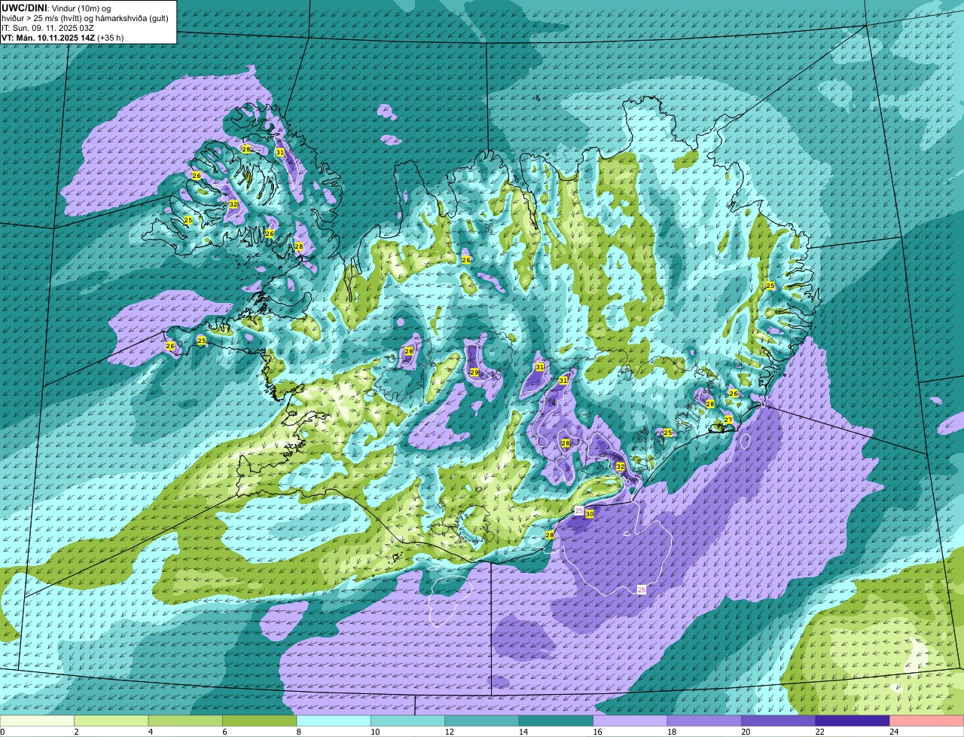This screenshot has height=737, width=964.
Task: Select the 'IT: Sun. 09. 11. 2025 03Z' line
Action: (x=48, y=28)
